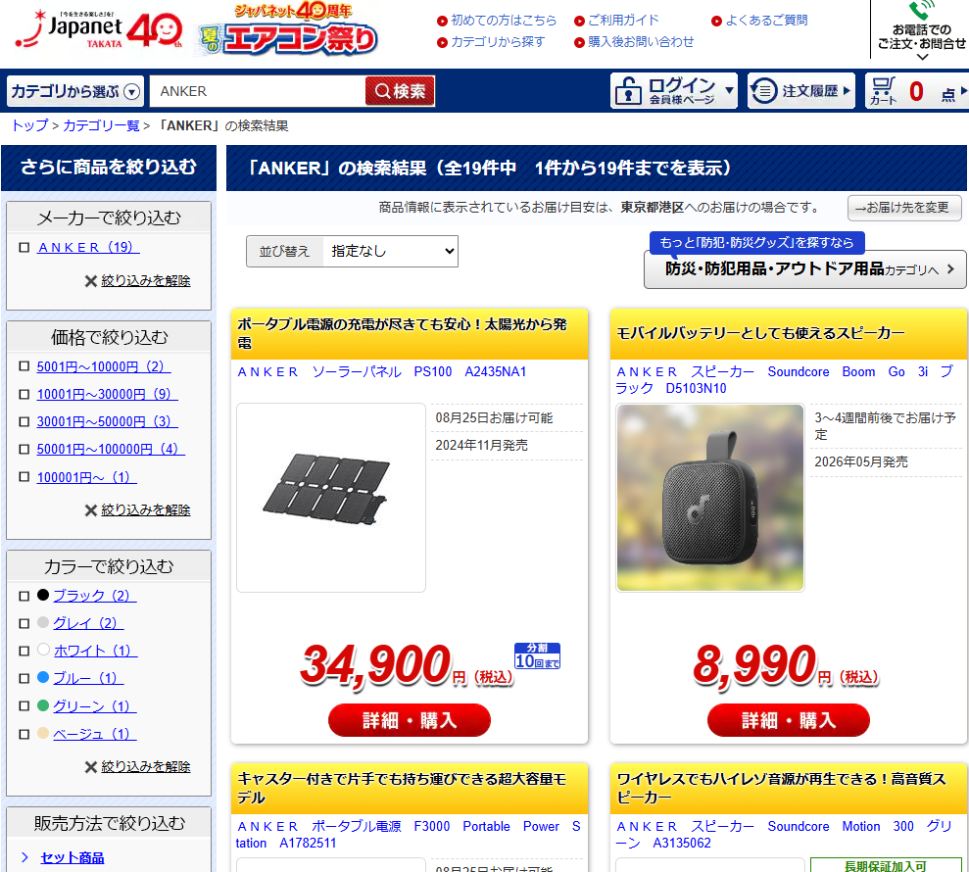The image size is (969, 872).
Task: Check the 30001円〜50000円 price checkbox
Action: pyautogui.click(x=24, y=421)
